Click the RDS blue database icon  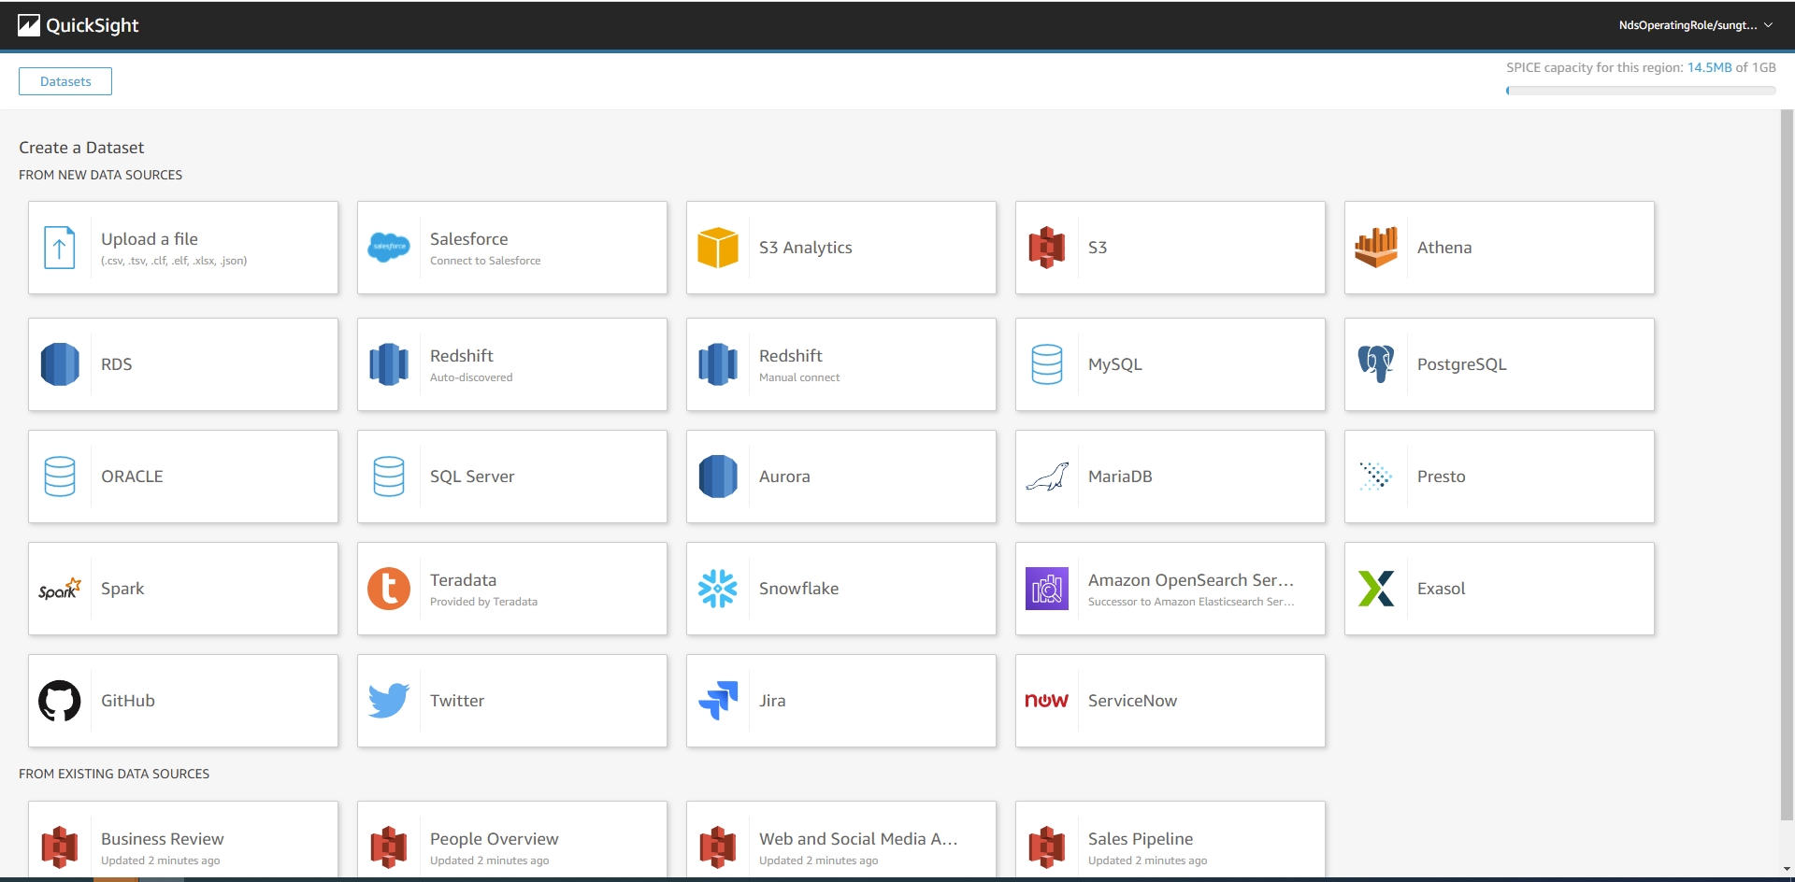coord(60,364)
